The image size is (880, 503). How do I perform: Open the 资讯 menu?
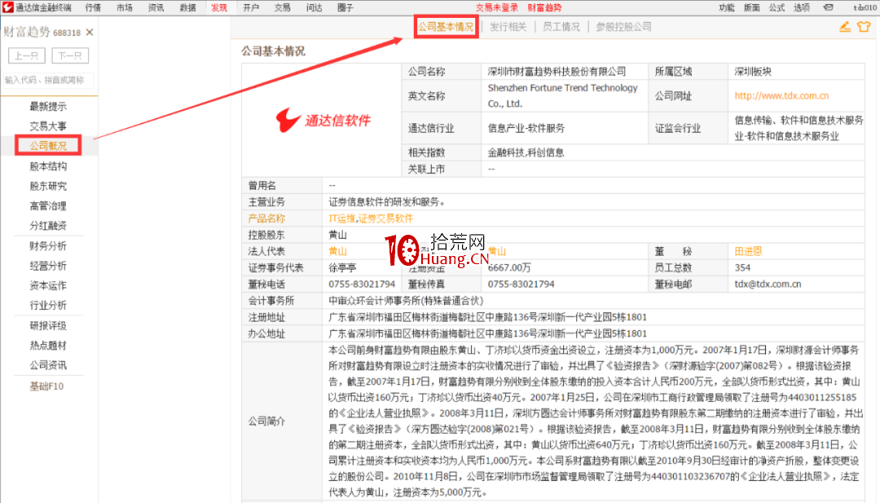pyautogui.click(x=156, y=7)
